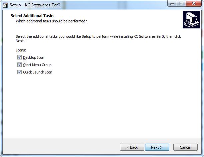Click the 'Quick Launch Icon' label text
The width and height of the screenshot is (204, 157).
point(38,72)
